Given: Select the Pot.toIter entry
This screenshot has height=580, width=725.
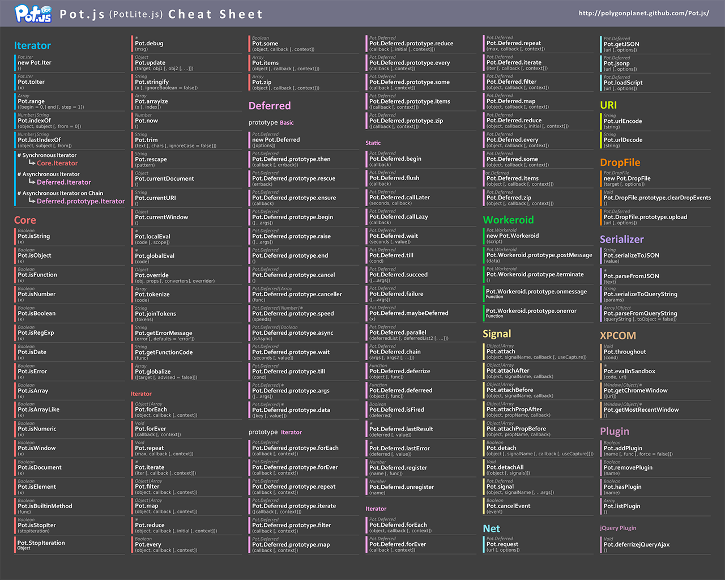Looking at the screenshot, I should tap(70, 82).
